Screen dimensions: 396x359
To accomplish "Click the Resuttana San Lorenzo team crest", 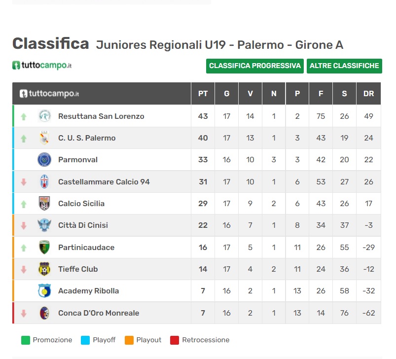I will tap(44, 116).
